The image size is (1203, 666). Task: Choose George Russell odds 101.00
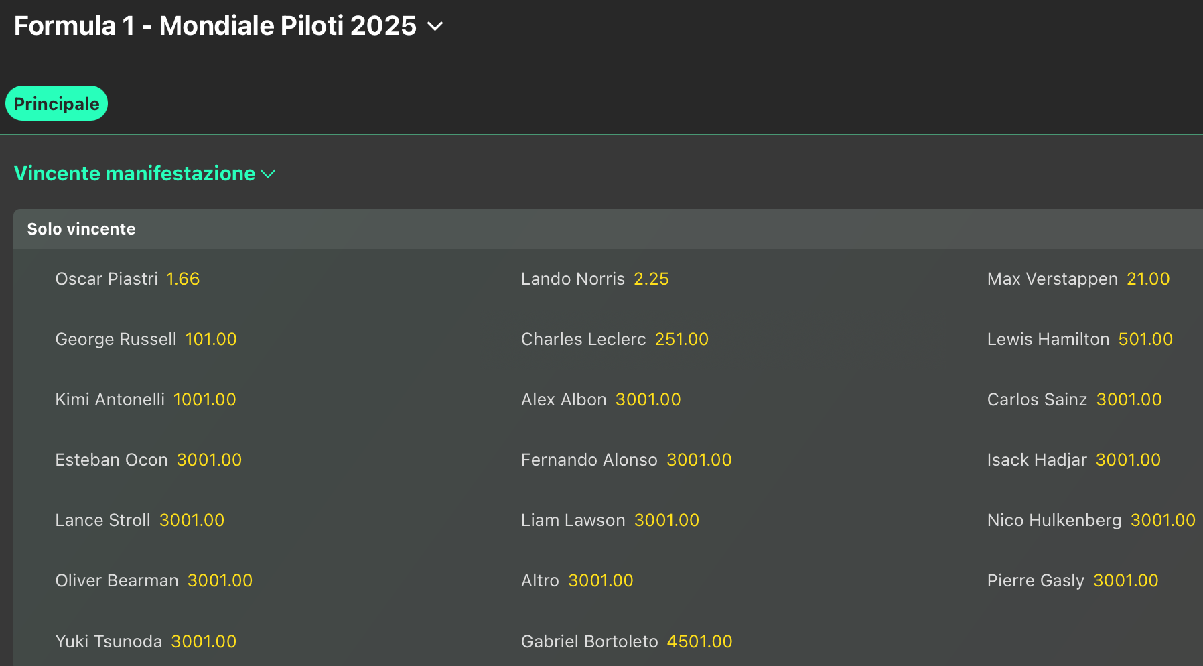[x=210, y=340]
